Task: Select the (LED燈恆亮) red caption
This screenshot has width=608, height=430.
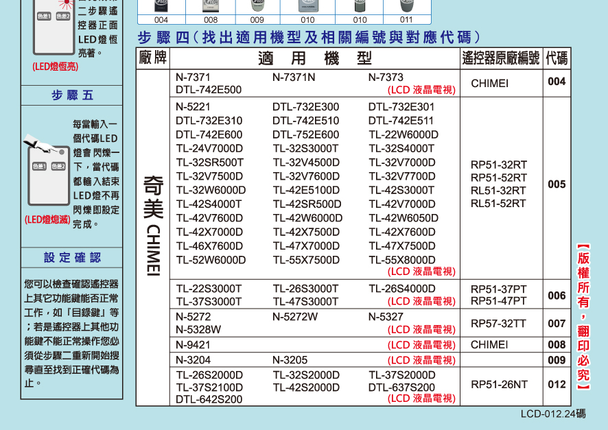Action: pyautogui.click(x=55, y=67)
